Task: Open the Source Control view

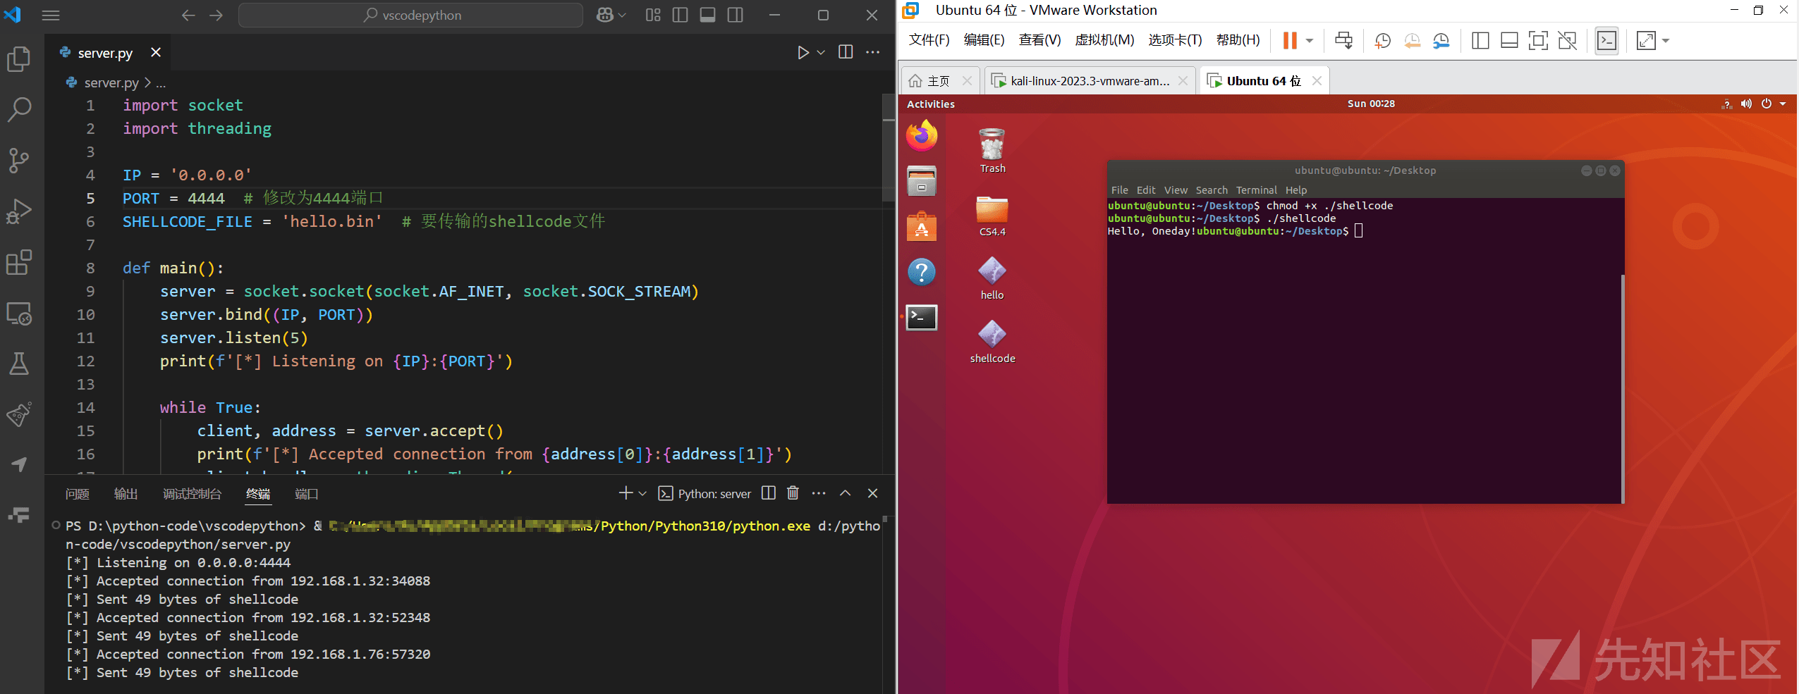Action: coord(19,161)
